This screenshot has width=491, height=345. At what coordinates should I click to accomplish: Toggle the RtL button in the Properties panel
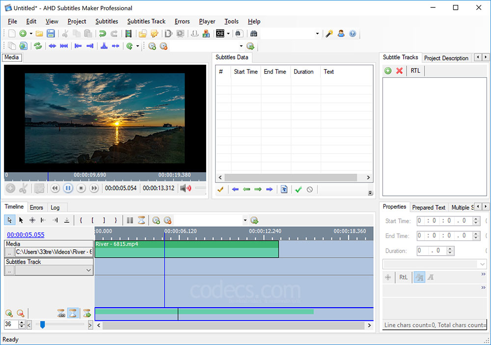click(403, 277)
